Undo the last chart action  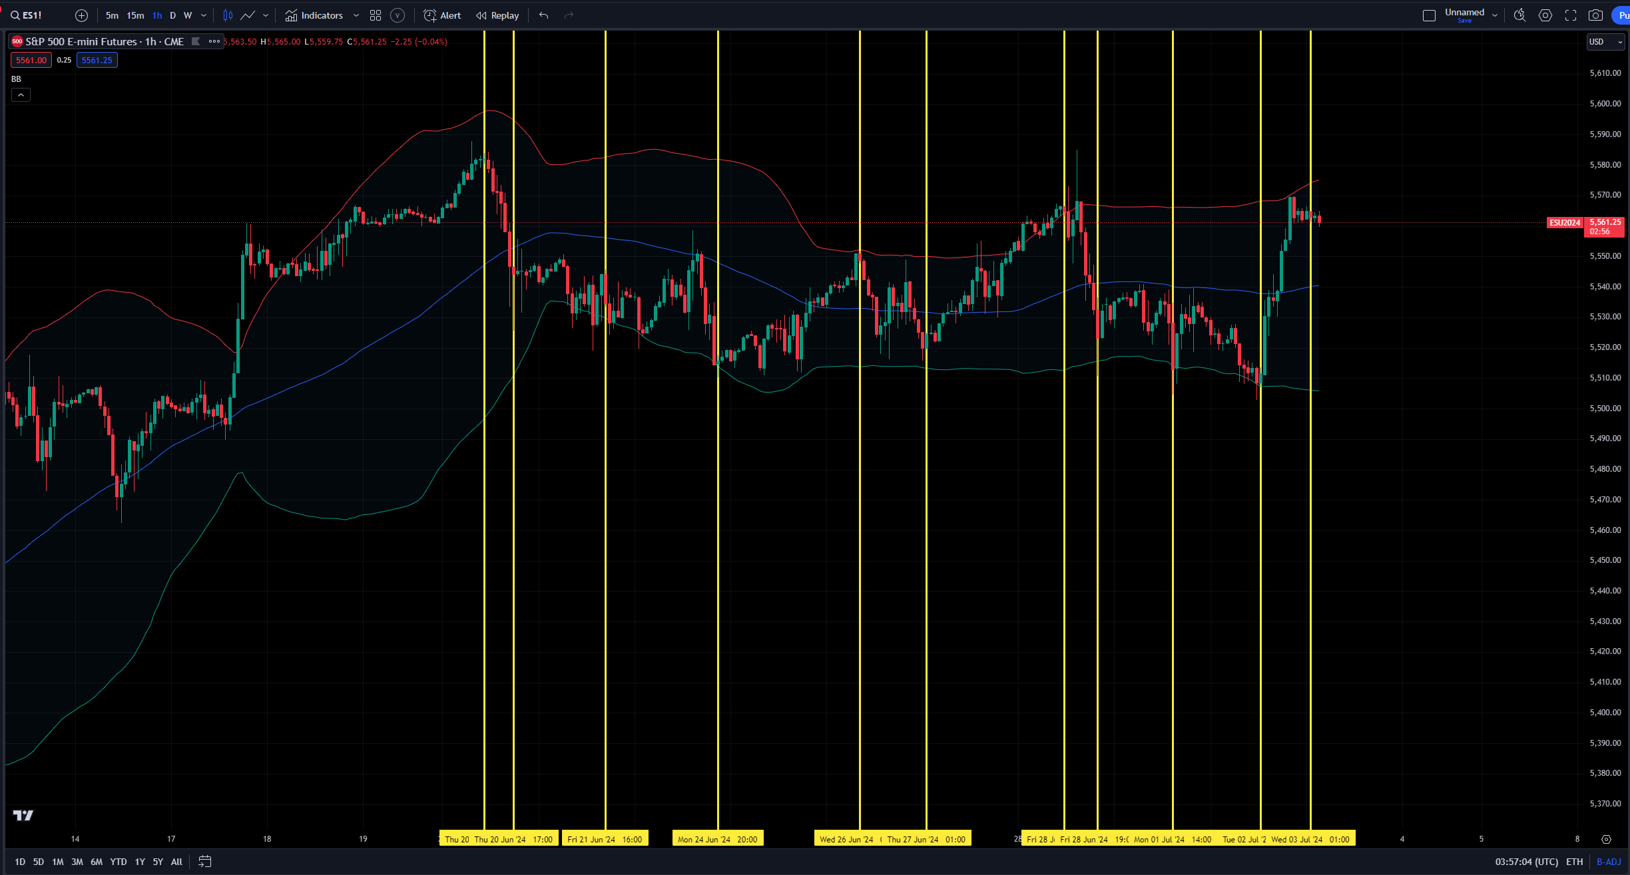543,15
